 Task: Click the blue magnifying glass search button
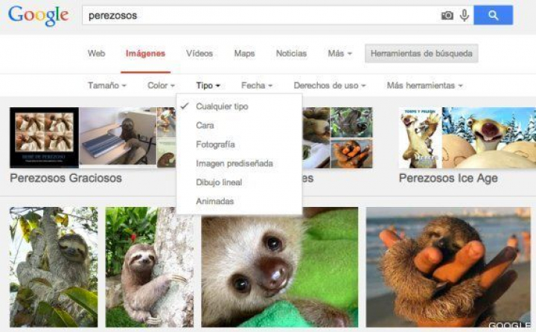point(493,15)
